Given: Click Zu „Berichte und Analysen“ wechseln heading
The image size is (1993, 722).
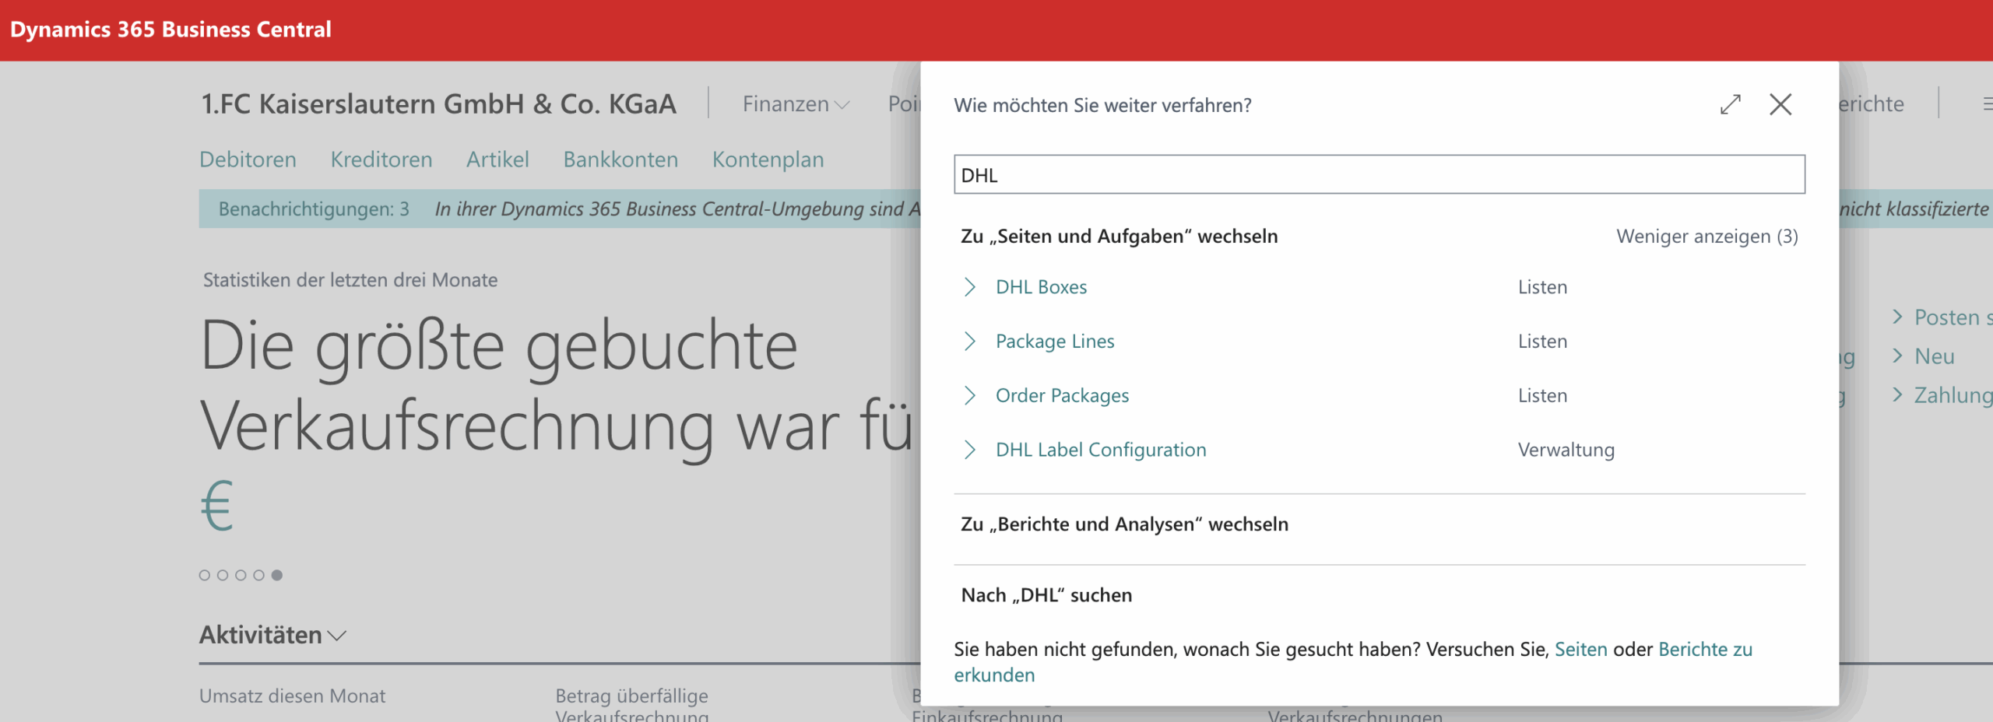Looking at the screenshot, I should click(1124, 524).
